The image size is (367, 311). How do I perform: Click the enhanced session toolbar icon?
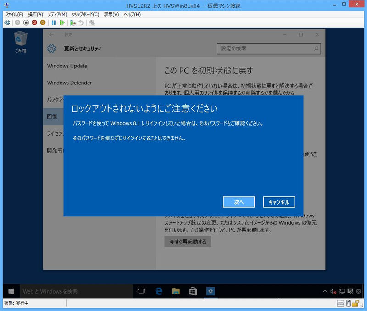coord(91,22)
